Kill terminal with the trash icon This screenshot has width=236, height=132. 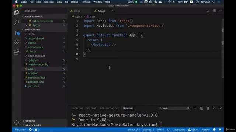[x=208, y=108]
